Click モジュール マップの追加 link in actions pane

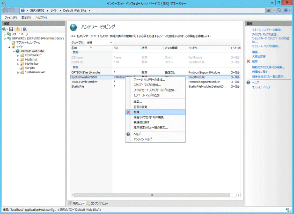point(266,46)
